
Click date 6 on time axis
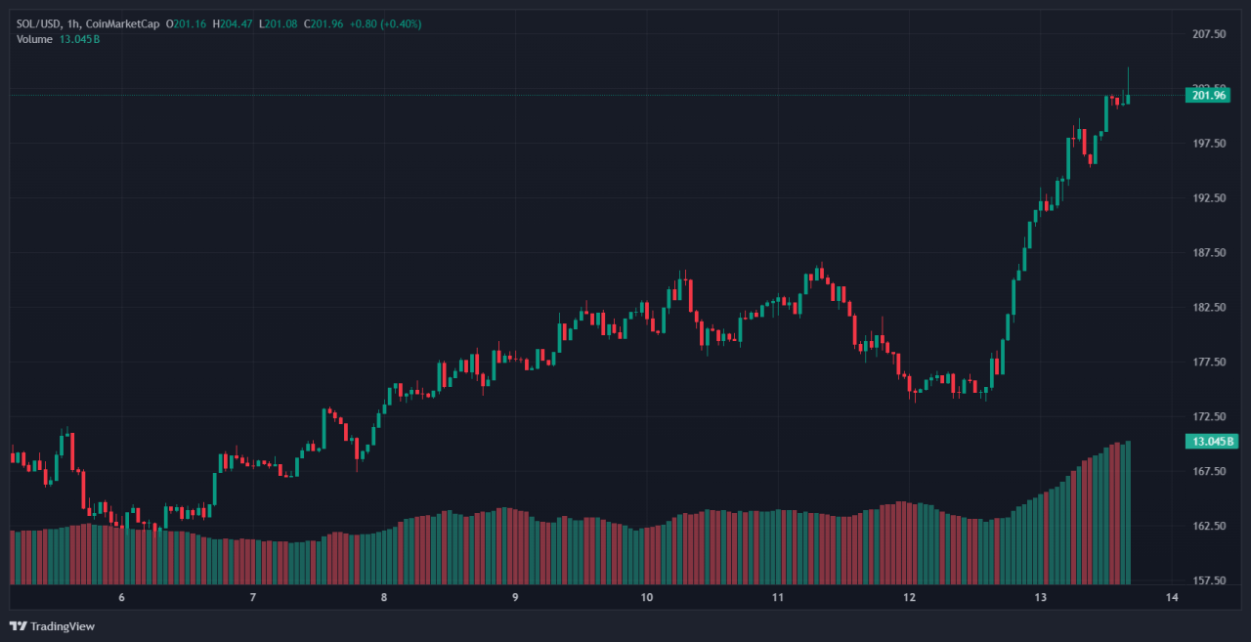tap(121, 597)
